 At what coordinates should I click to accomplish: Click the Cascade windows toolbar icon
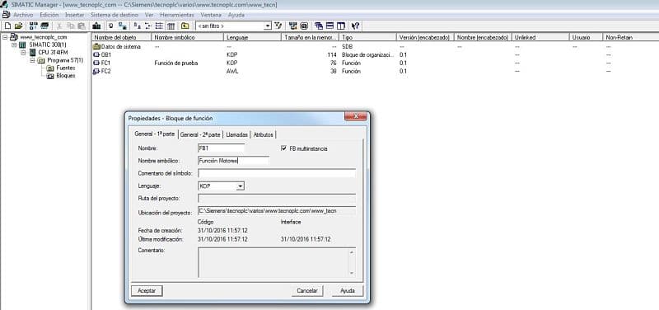tap(319, 26)
